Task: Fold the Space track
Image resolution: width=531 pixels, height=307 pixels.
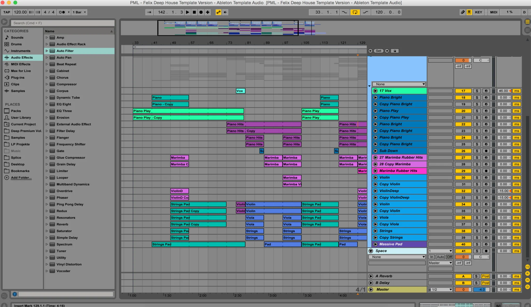Action: [371, 251]
